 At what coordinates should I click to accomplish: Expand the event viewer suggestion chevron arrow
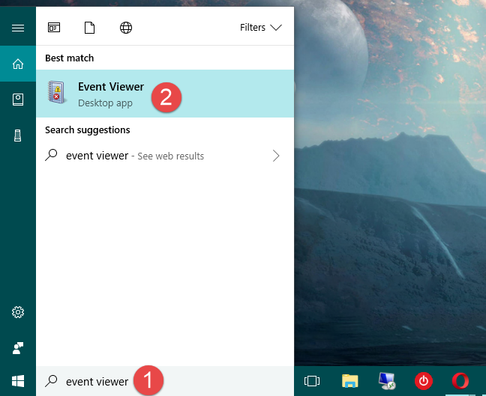(x=276, y=156)
